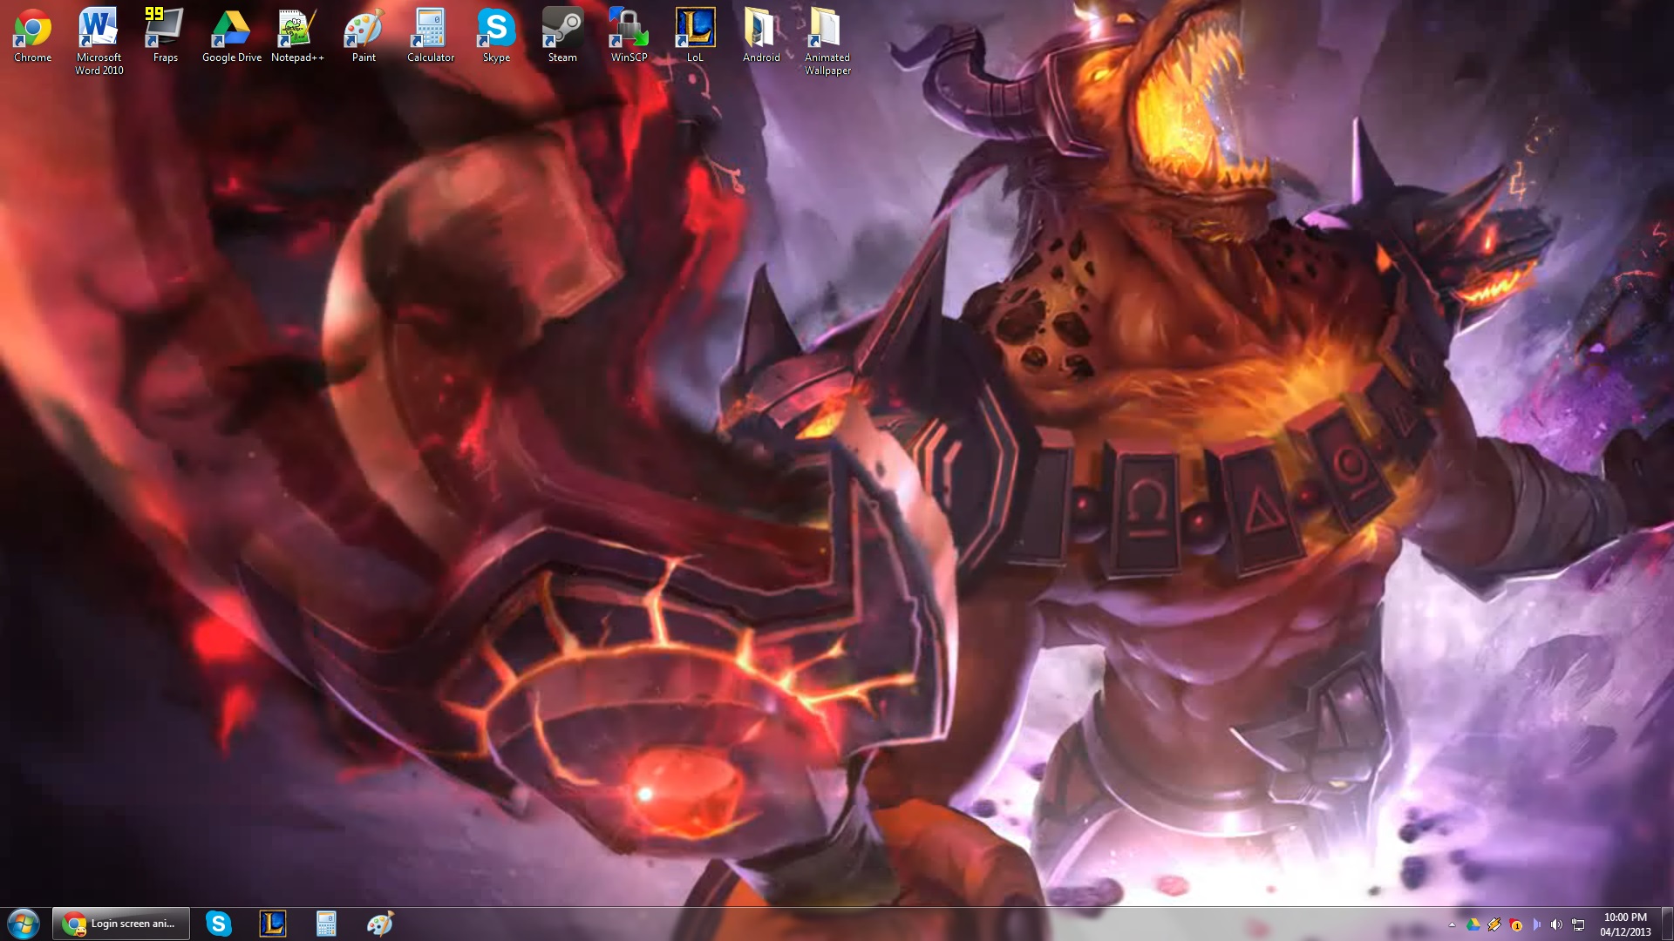Open the network status tray icon
Viewport: 1674px width, 941px height.
[x=1578, y=924]
